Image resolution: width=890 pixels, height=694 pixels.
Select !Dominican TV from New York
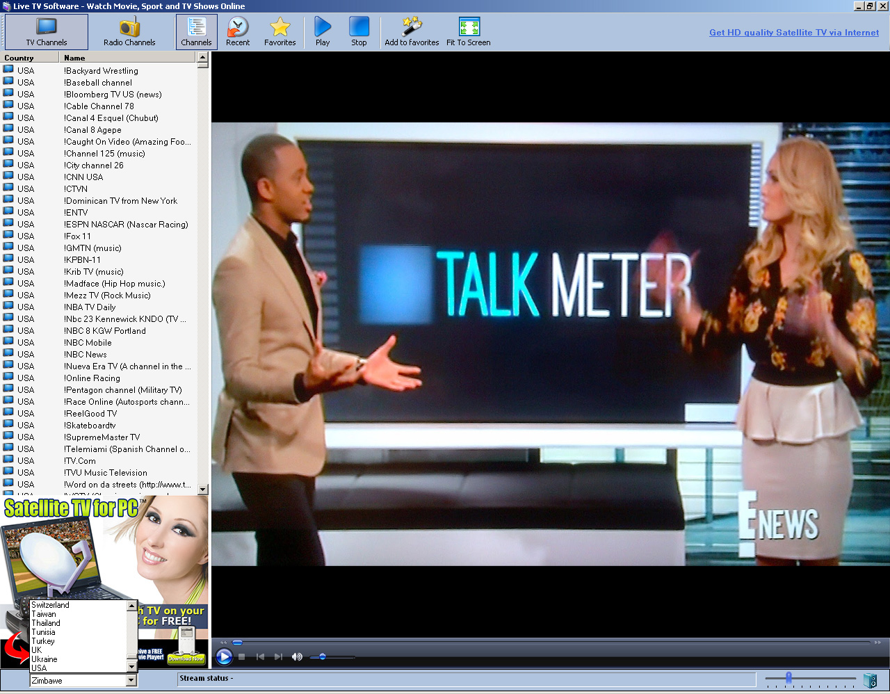[120, 201]
